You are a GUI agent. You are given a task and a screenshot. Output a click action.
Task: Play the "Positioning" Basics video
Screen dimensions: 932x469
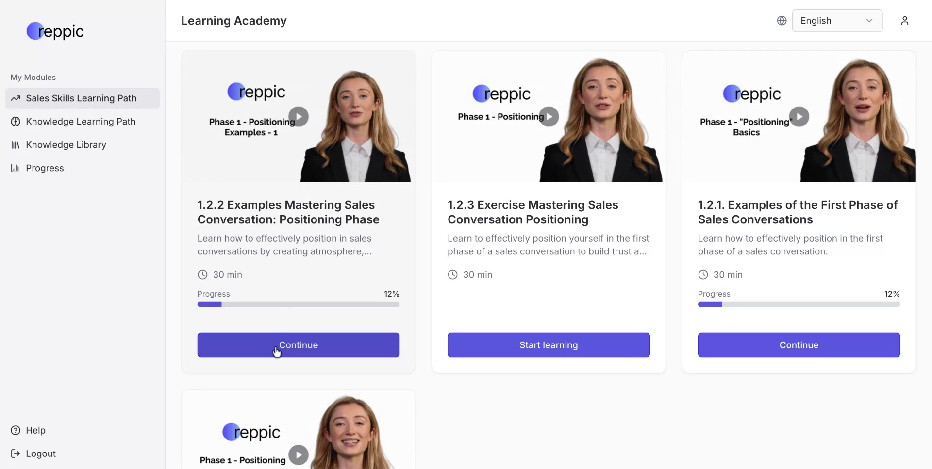[x=799, y=117]
